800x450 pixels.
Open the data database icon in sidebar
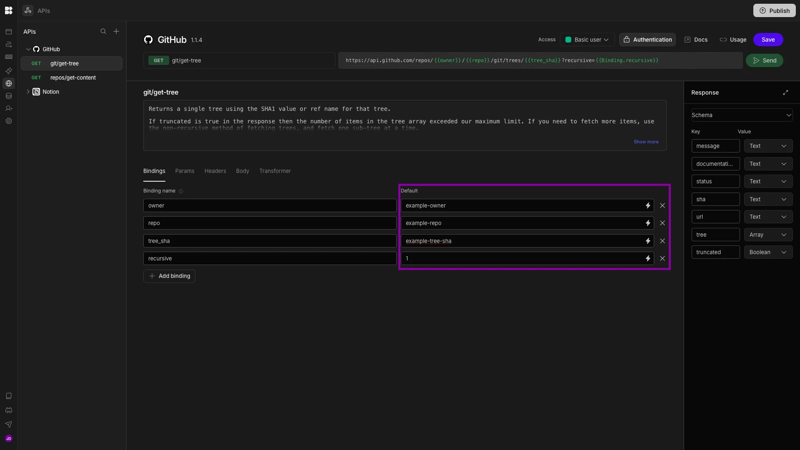tap(9, 96)
